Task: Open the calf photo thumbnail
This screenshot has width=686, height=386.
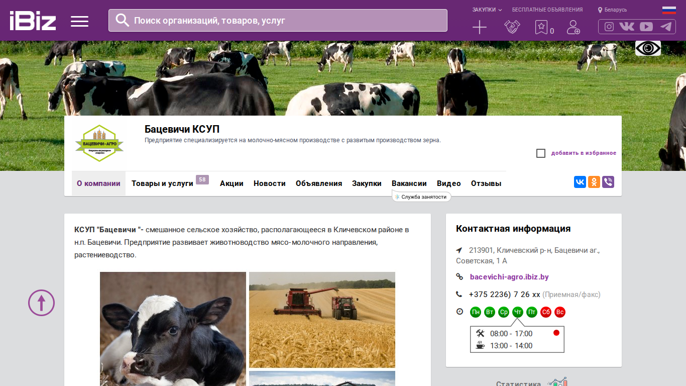Action: click(173, 329)
